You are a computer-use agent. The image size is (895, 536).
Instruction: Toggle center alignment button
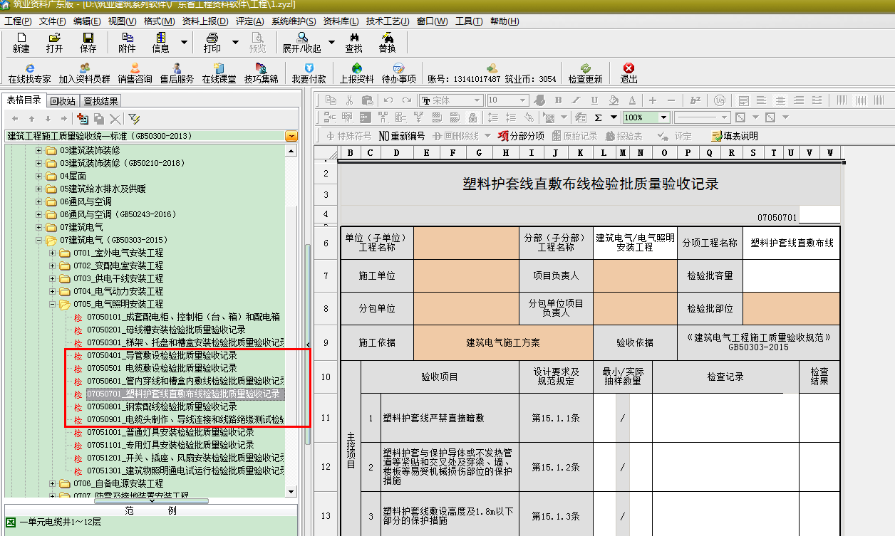pos(780,100)
